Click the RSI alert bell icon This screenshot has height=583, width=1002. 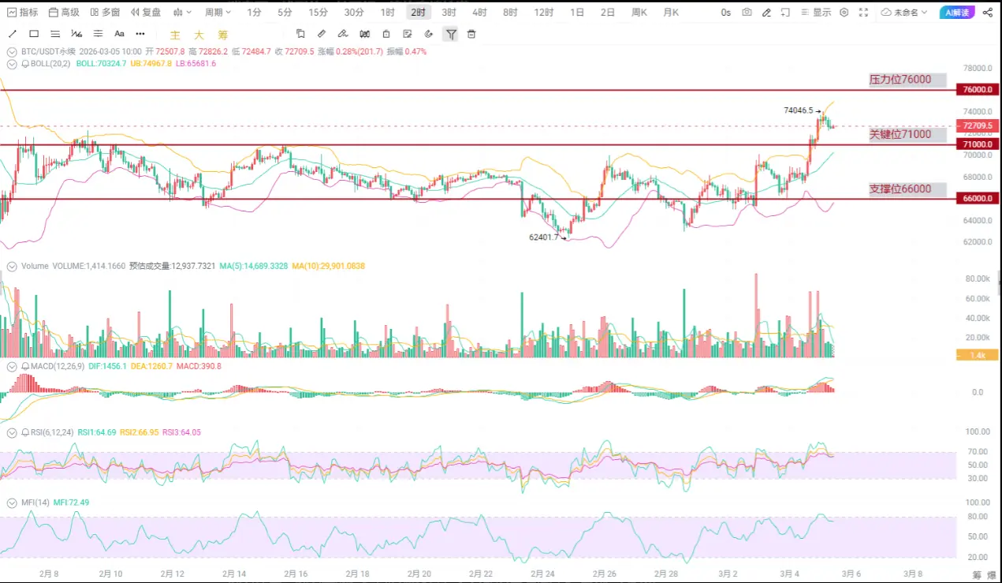tap(24, 432)
